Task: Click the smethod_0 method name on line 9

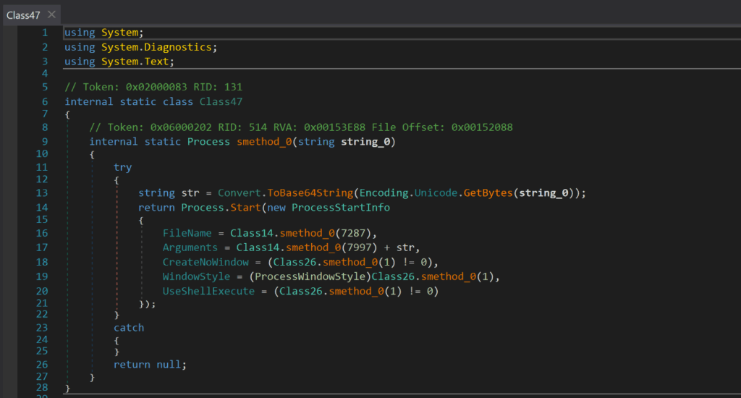Action: pos(264,142)
